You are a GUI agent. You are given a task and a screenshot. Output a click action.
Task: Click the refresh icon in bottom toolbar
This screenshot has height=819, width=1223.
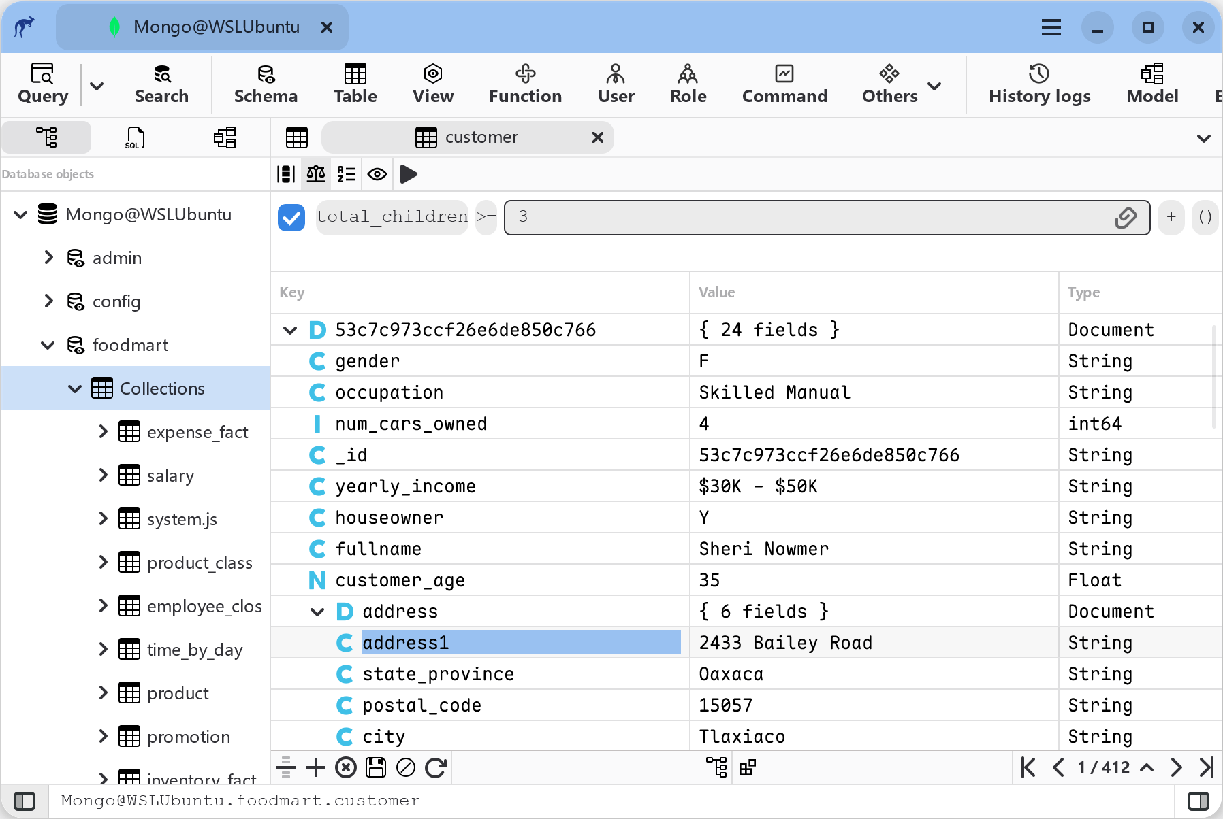pyautogui.click(x=436, y=768)
